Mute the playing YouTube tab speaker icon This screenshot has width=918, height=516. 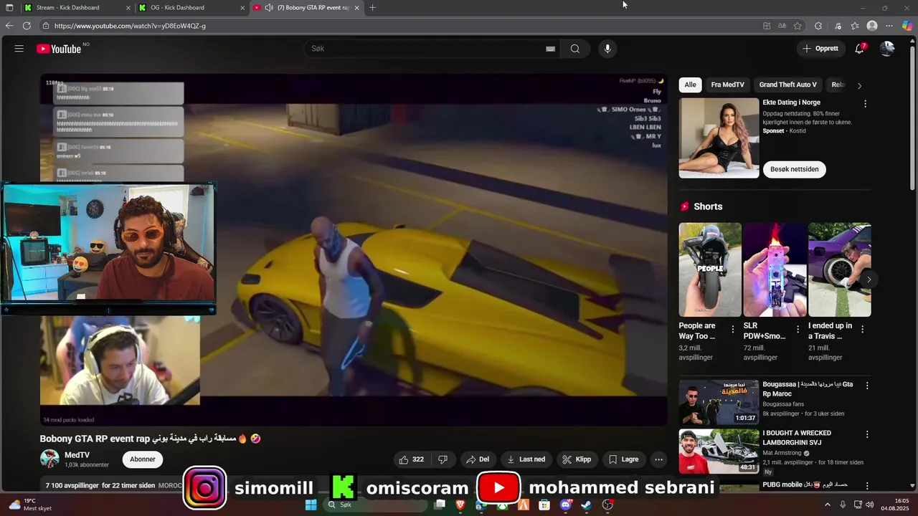point(269,8)
